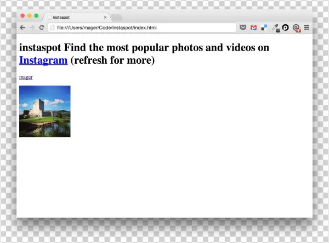Click the page icon in the address bar

click(x=53, y=27)
